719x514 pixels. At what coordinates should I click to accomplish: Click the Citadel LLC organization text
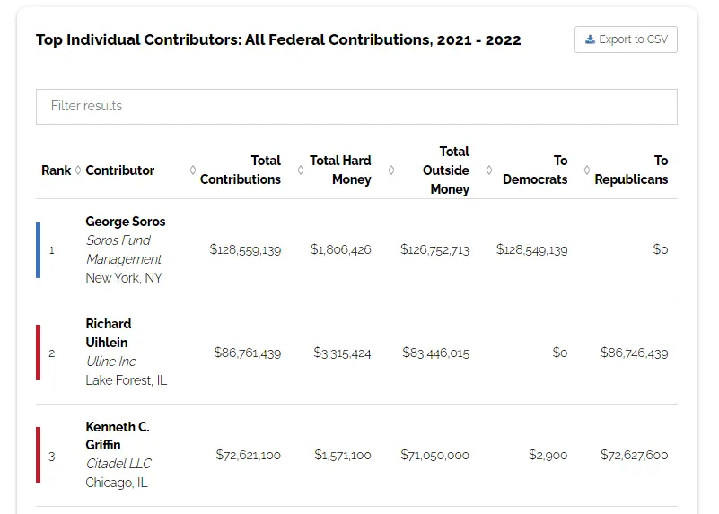pos(118,464)
